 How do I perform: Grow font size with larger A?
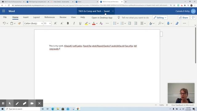pyautogui.click(x=55, y=23)
